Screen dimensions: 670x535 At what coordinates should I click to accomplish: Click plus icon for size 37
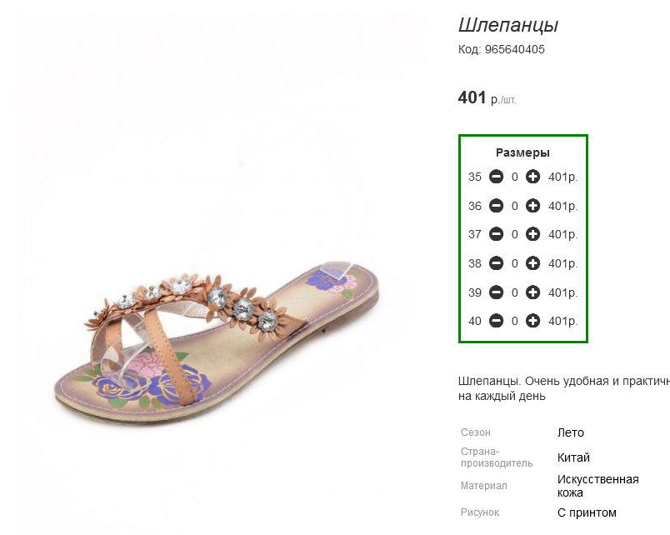point(532,234)
